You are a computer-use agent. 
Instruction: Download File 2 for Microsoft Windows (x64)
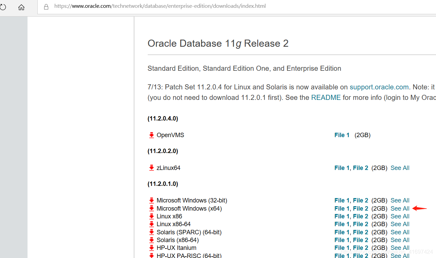tap(361, 209)
